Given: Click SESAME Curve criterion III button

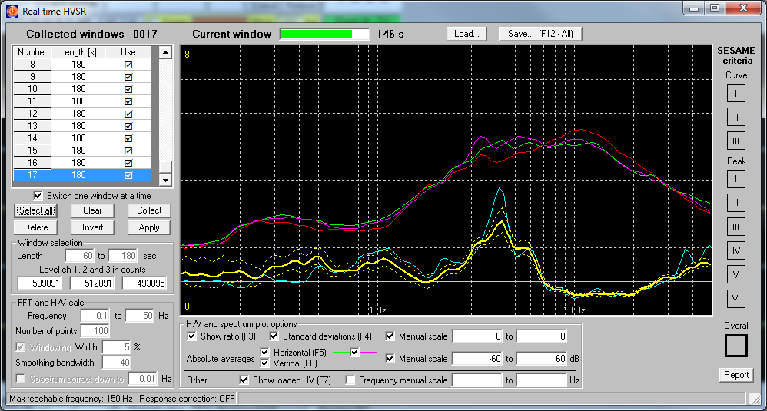Looking at the screenshot, I should pos(735,141).
